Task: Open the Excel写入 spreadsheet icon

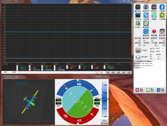Action: coord(138,23)
